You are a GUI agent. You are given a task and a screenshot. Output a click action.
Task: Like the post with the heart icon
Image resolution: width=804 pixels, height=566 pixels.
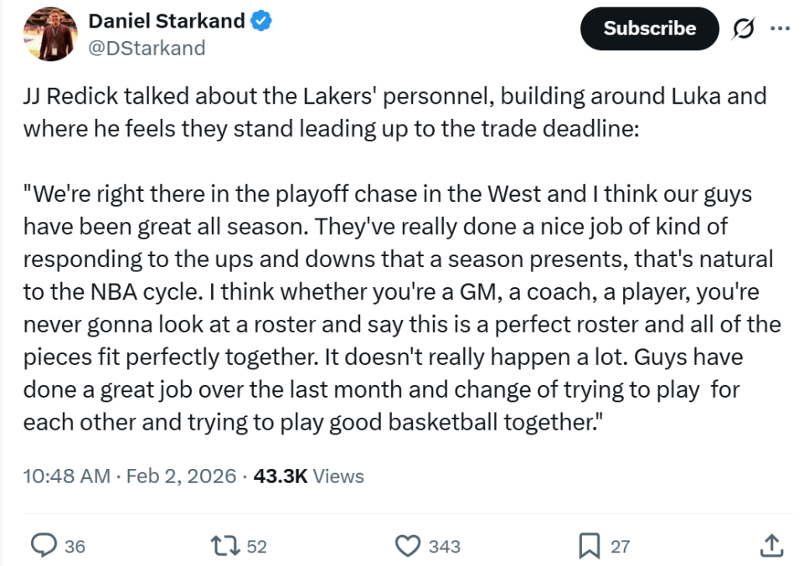(407, 546)
